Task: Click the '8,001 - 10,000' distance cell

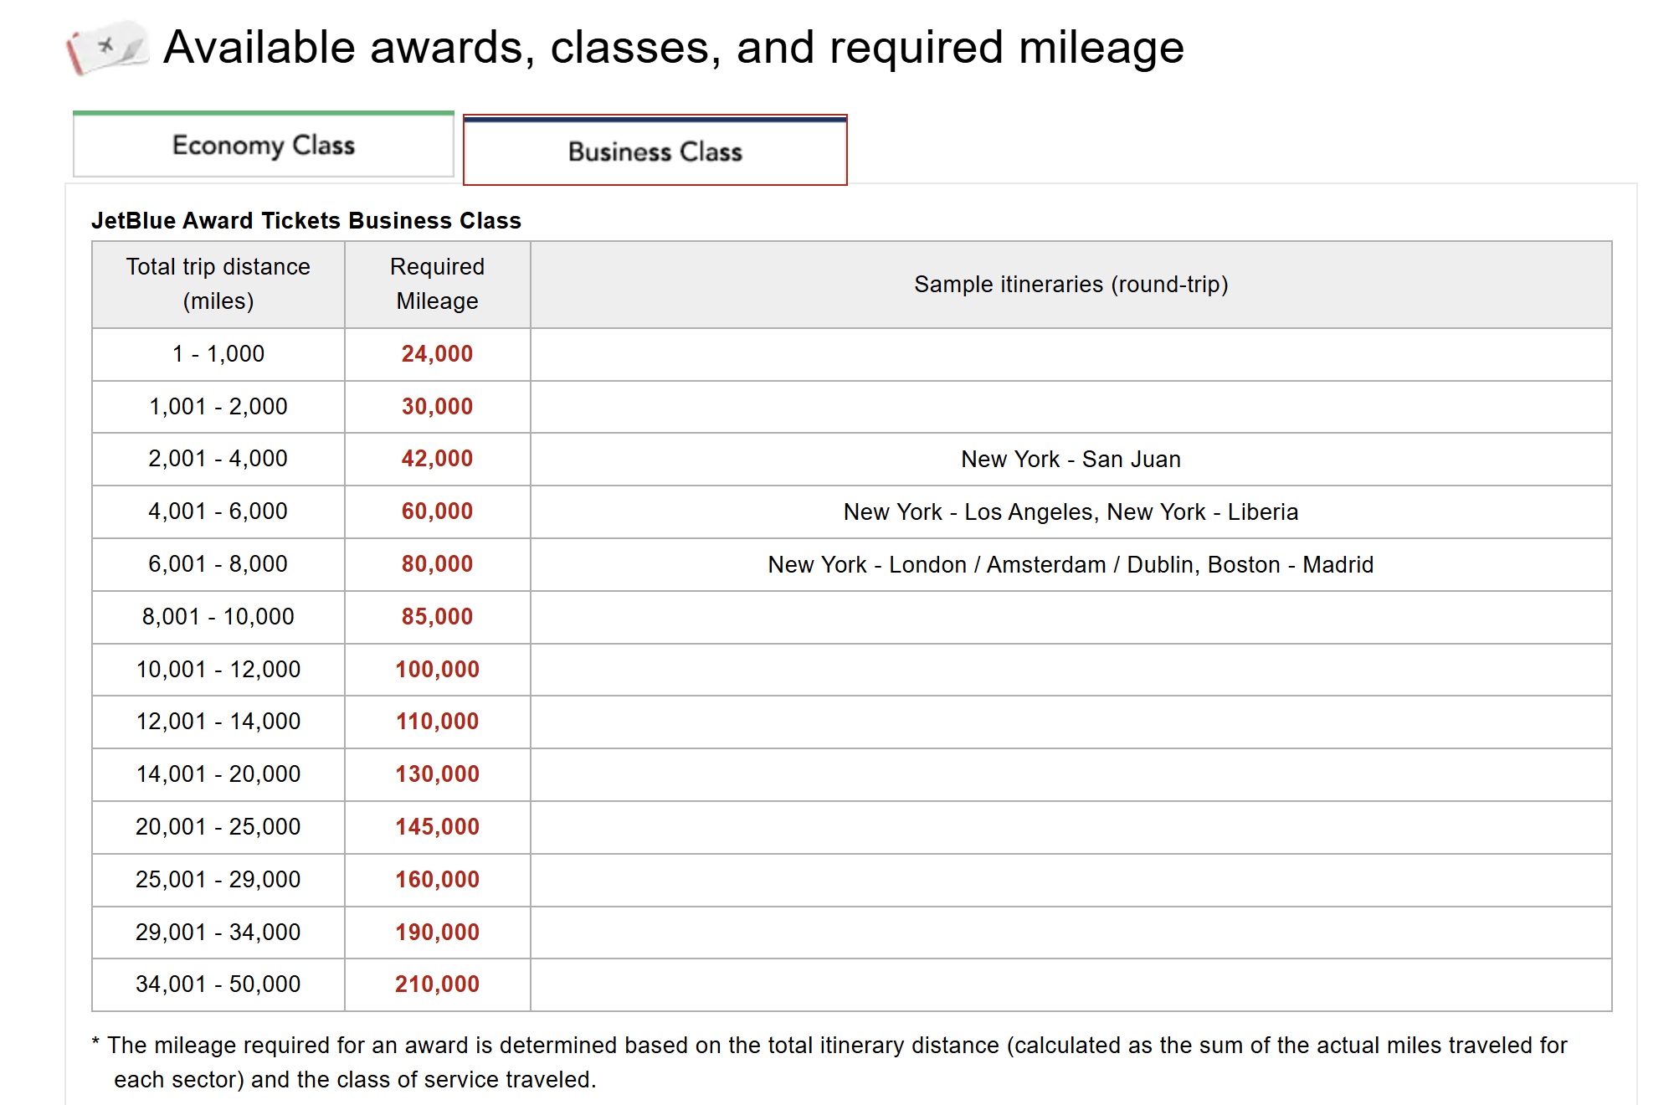Action: [x=218, y=617]
